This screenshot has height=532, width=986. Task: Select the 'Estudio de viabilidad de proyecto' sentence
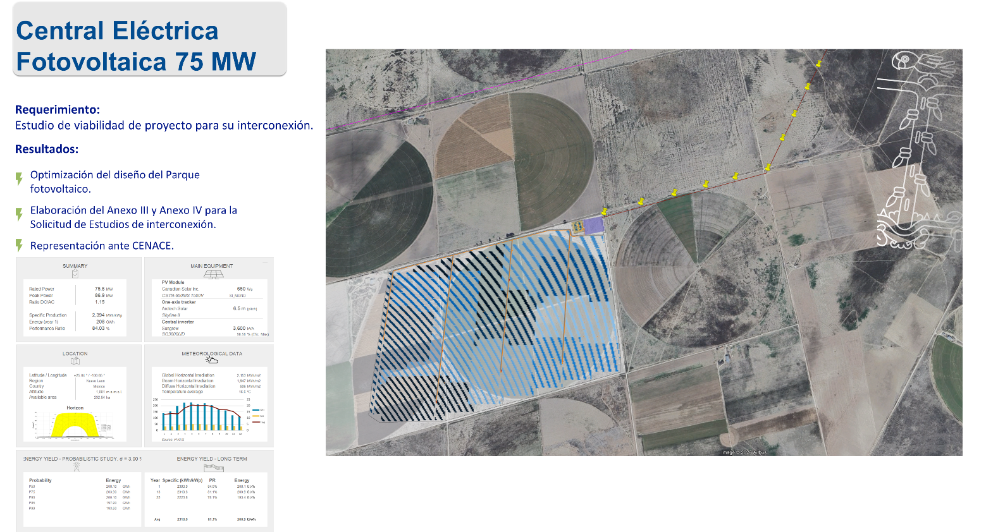[x=164, y=125]
